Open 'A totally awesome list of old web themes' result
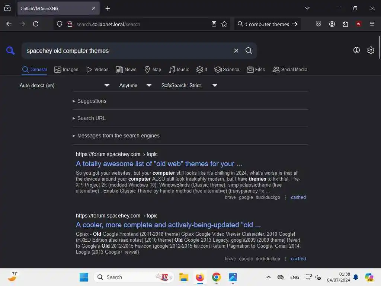381x286 pixels. [x=159, y=164]
